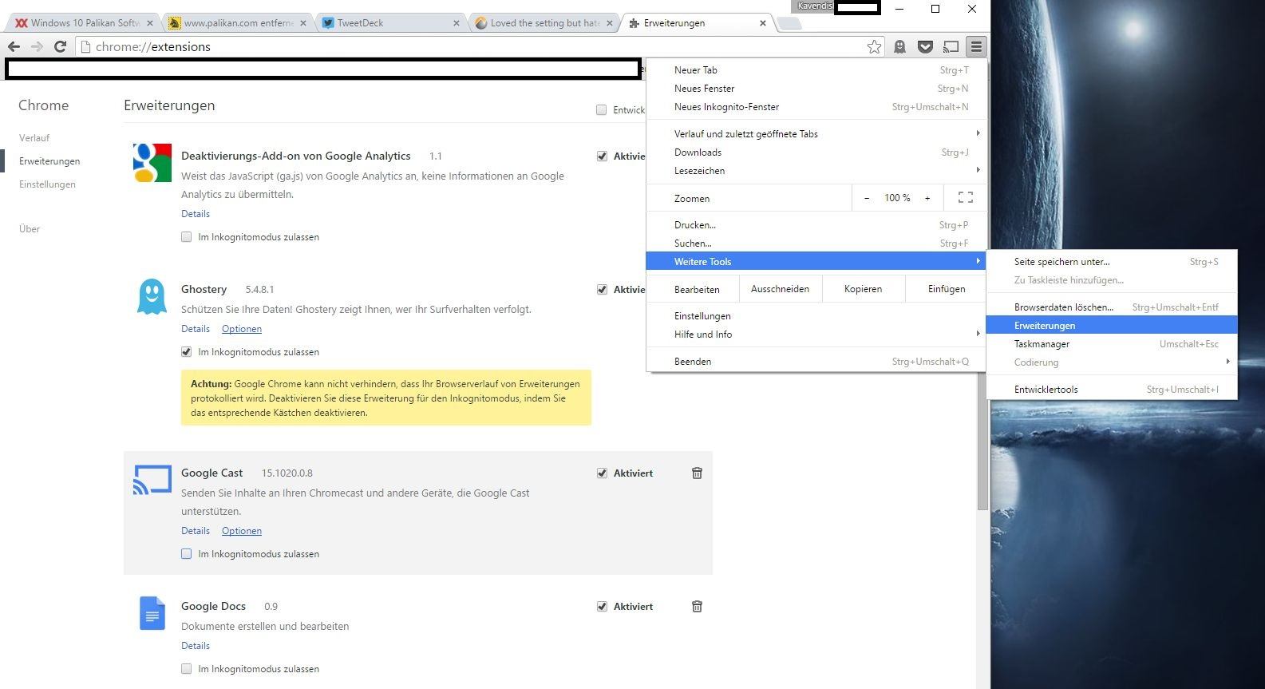The width and height of the screenshot is (1265, 689).
Task: Open Downloads from the Chrome menu
Action: [x=816, y=152]
